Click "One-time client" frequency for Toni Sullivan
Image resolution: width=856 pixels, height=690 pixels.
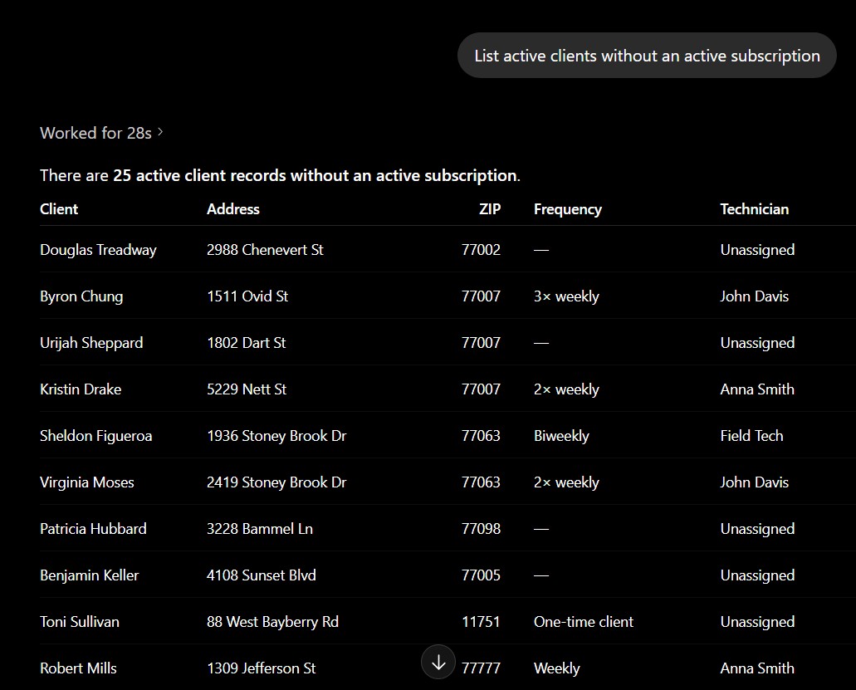click(x=584, y=622)
